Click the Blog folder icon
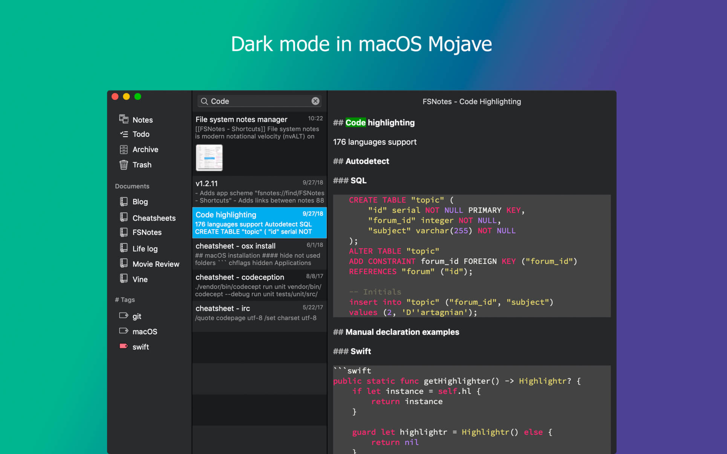 tap(124, 202)
